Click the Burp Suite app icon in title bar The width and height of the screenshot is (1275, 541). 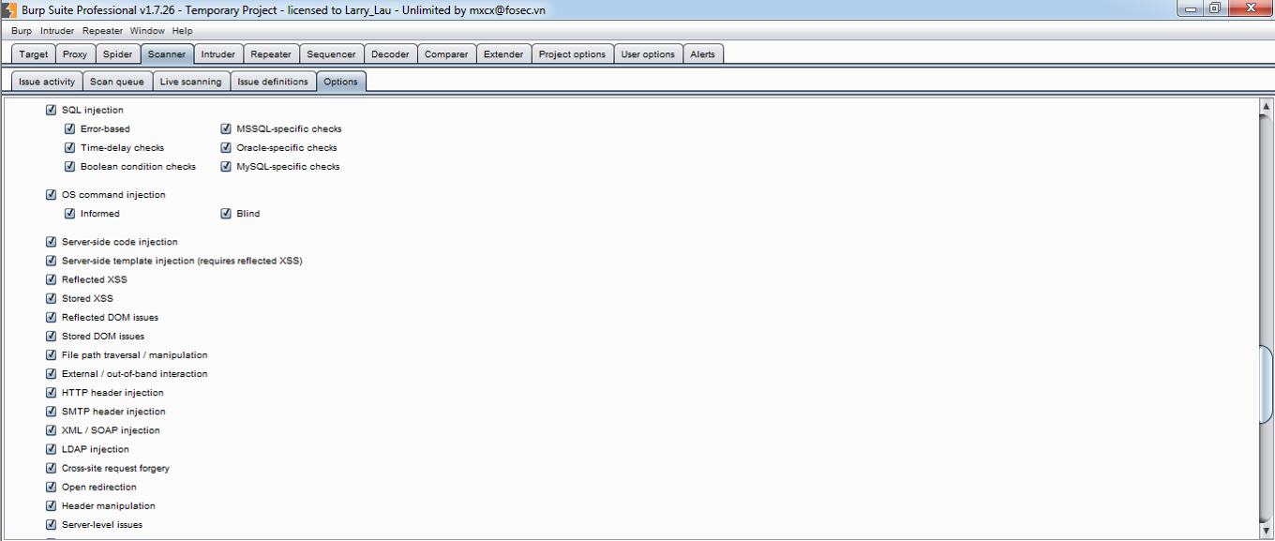[x=9, y=9]
